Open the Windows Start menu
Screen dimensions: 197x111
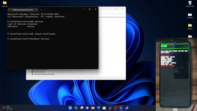pos(70,108)
